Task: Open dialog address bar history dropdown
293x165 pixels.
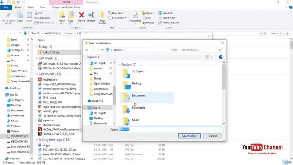Action: (x=172, y=50)
